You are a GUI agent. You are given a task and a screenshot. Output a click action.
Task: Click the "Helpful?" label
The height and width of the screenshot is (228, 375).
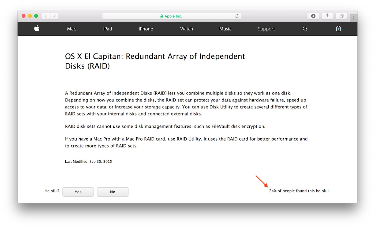(x=52, y=191)
